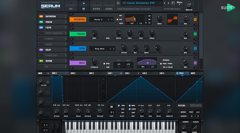This screenshot has height=133, width=240.
Task: Select Ping-Pong delay mode
Action: click(161, 64)
